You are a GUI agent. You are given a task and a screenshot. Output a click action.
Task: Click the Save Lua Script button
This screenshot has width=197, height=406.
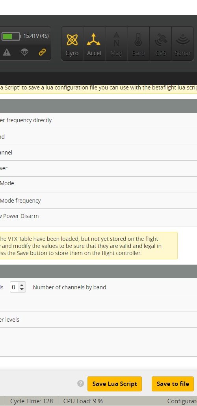click(x=115, y=384)
